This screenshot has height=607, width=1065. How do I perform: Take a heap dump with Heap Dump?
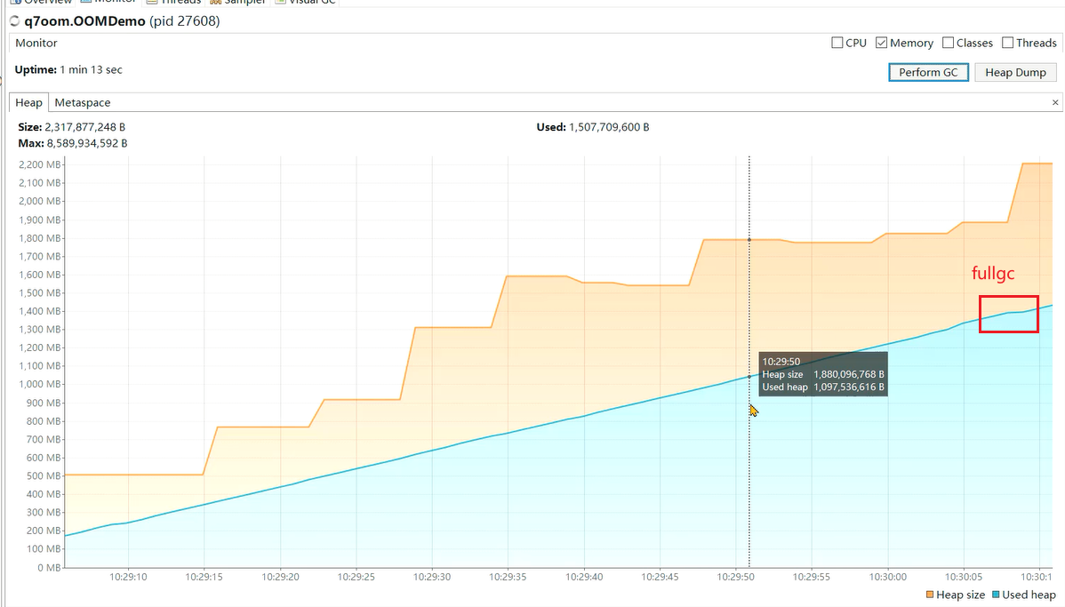[x=1015, y=72]
